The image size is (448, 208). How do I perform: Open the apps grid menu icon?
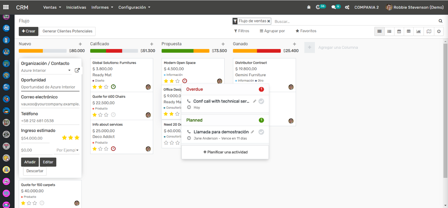click(x=6, y=7)
